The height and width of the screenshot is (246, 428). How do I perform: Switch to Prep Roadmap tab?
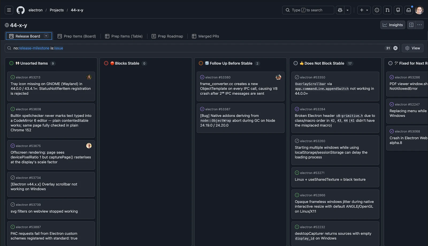[x=167, y=36]
